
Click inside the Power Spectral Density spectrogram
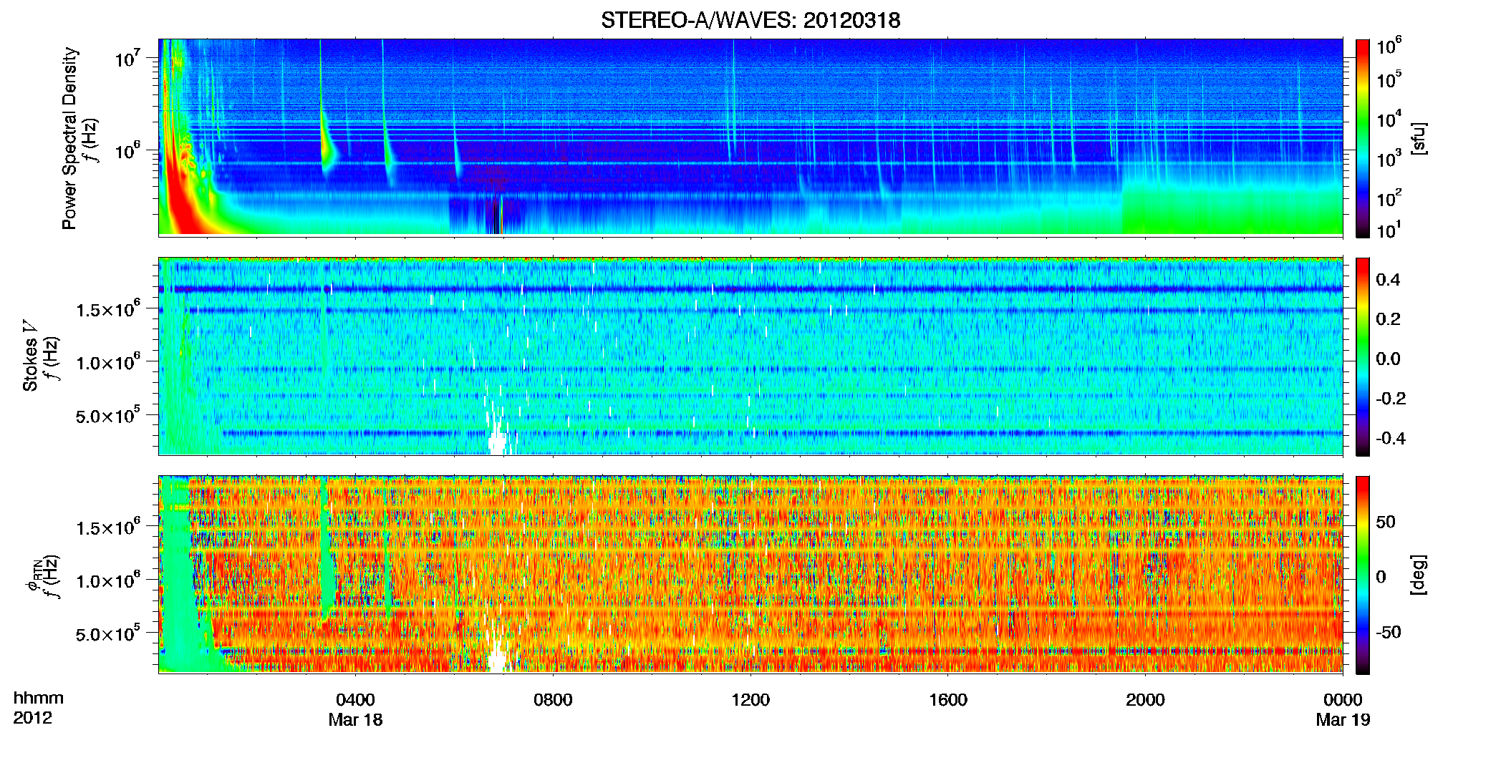coord(750,137)
